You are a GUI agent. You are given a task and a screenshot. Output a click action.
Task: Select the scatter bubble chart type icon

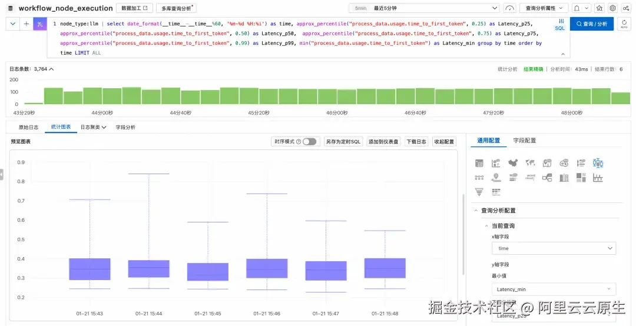(496, 163)
